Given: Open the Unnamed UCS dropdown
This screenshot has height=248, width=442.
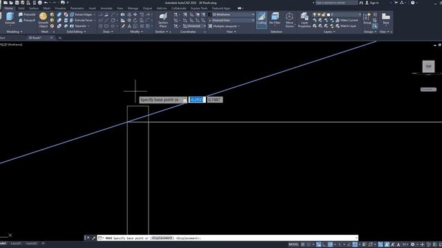Looking at the screenshot, I should pos(194,26).
